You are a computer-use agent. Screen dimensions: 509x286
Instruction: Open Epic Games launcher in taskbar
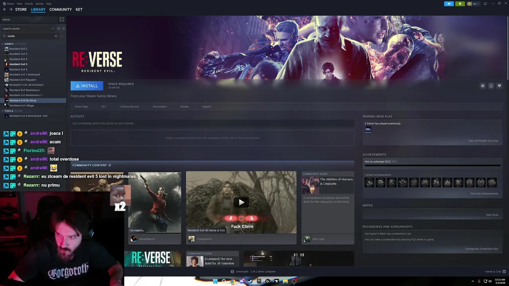click(x=259, y=281)
